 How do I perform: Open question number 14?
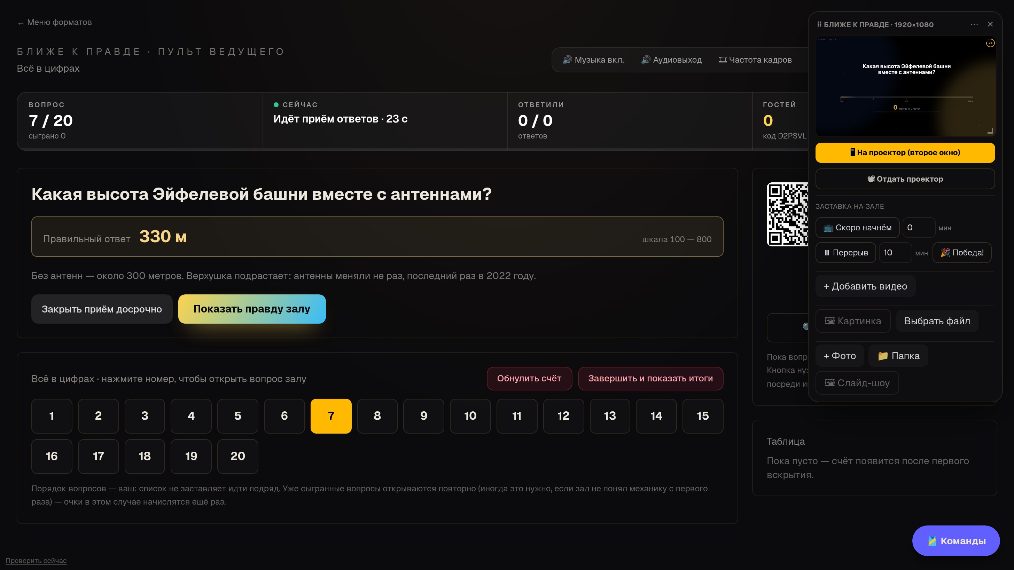coord(657,416)
